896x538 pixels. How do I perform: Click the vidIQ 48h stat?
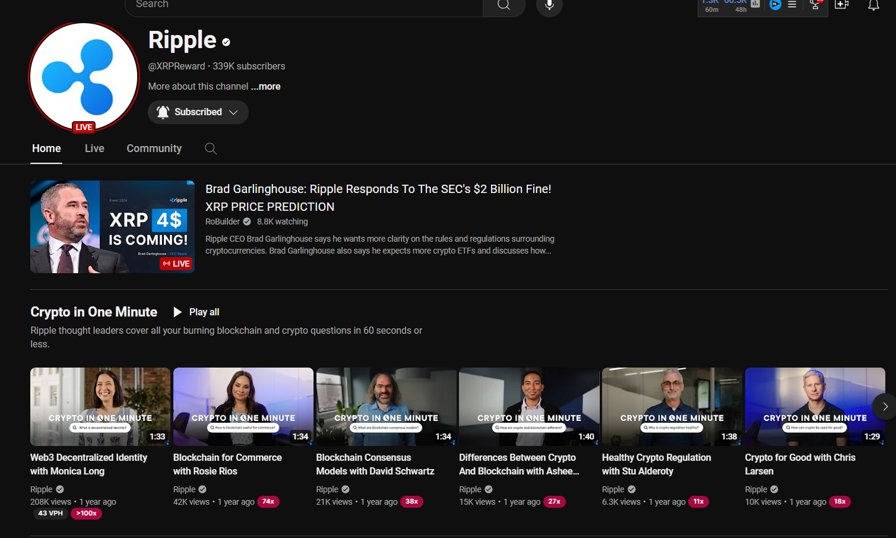tap(736, 5)
